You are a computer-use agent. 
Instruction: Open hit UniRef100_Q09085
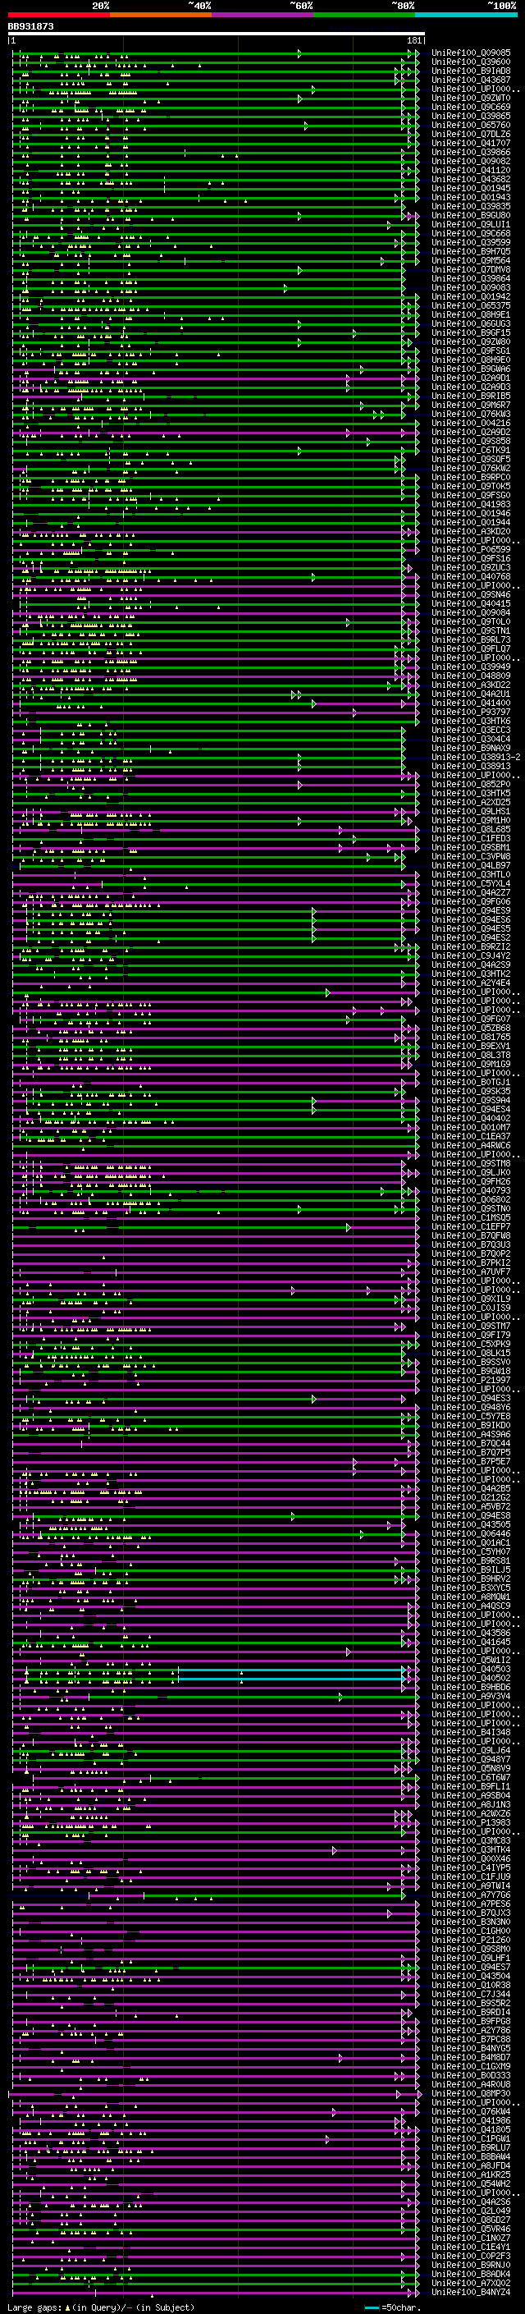[471, 53]
